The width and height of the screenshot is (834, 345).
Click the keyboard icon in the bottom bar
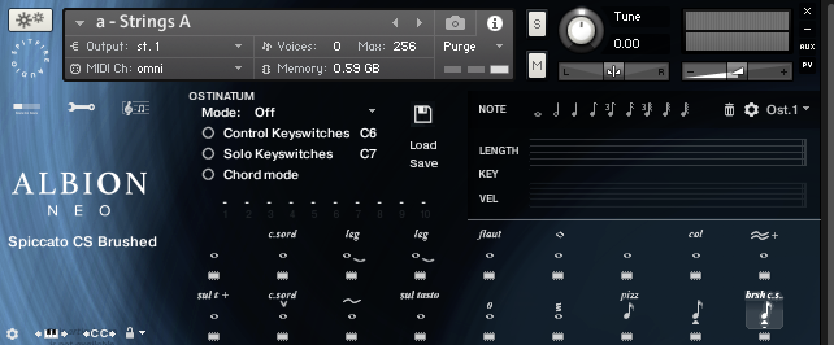(x=51, y=333)
